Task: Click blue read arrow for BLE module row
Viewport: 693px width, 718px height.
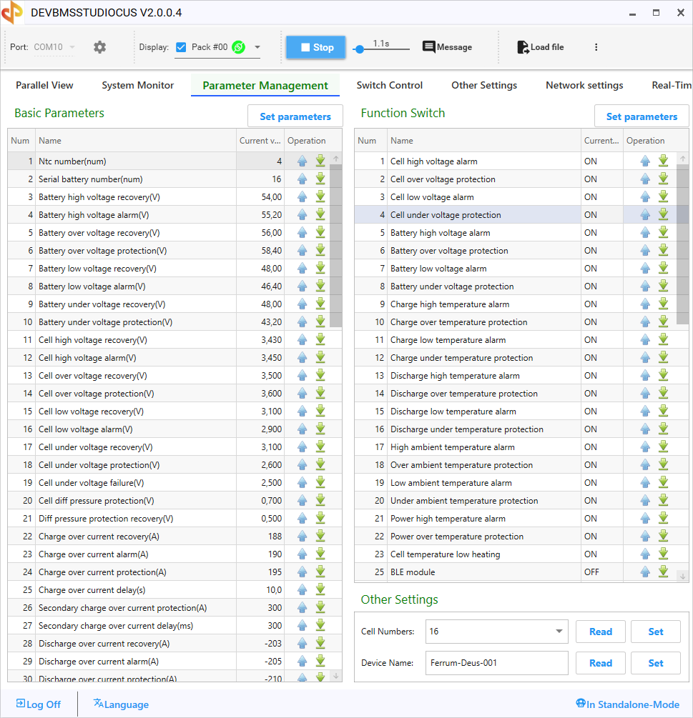Action: (x=646, y=572)
